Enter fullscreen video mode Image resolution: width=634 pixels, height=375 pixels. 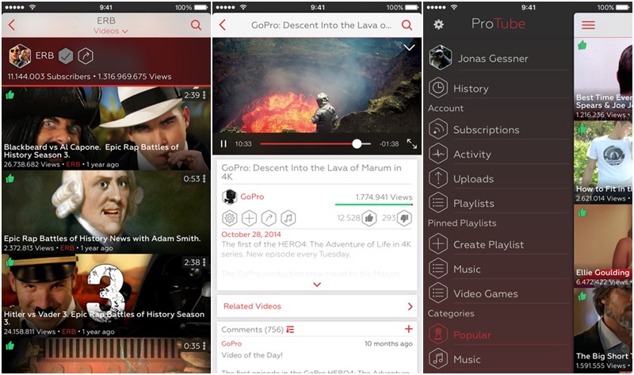[411, 143]
